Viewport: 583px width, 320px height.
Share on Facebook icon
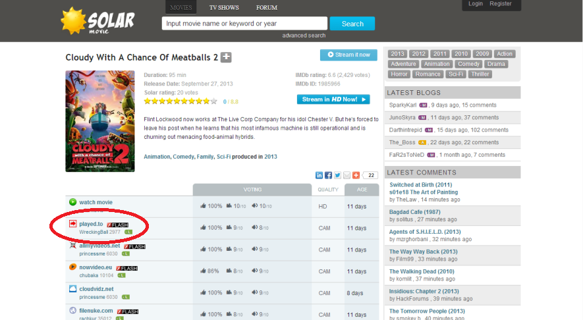[x=328, y=175]
